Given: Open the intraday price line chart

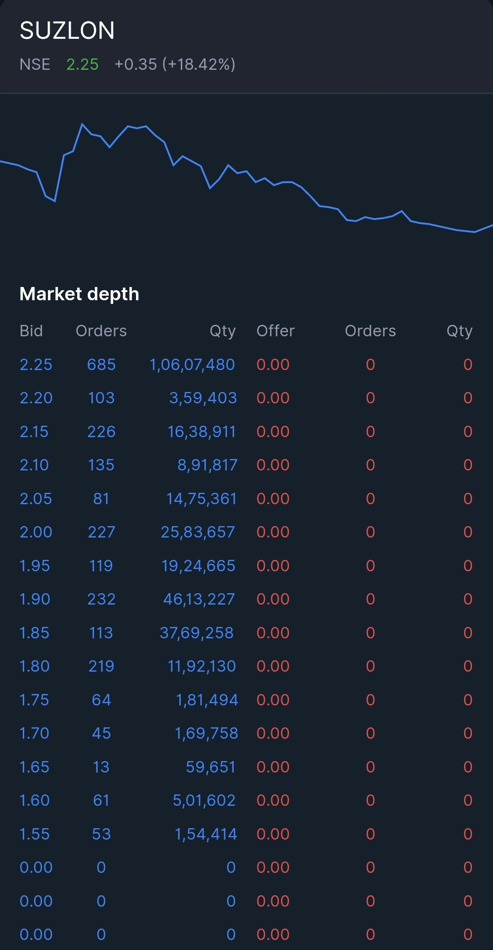Looking at the screenshot, I should point(246,178).
